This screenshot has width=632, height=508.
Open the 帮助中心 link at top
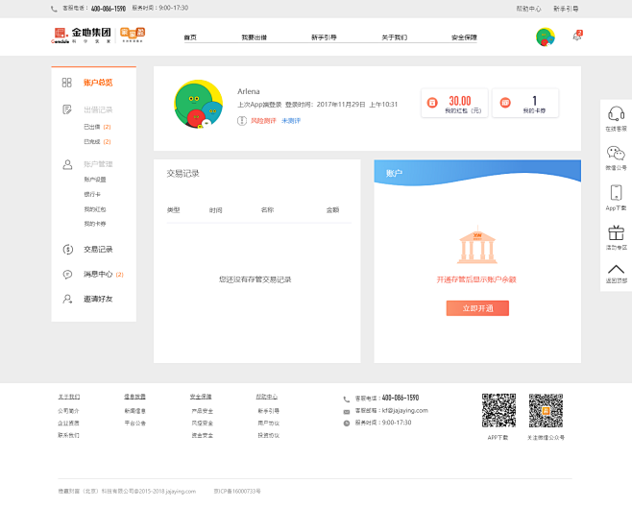[x=528, y=8]
